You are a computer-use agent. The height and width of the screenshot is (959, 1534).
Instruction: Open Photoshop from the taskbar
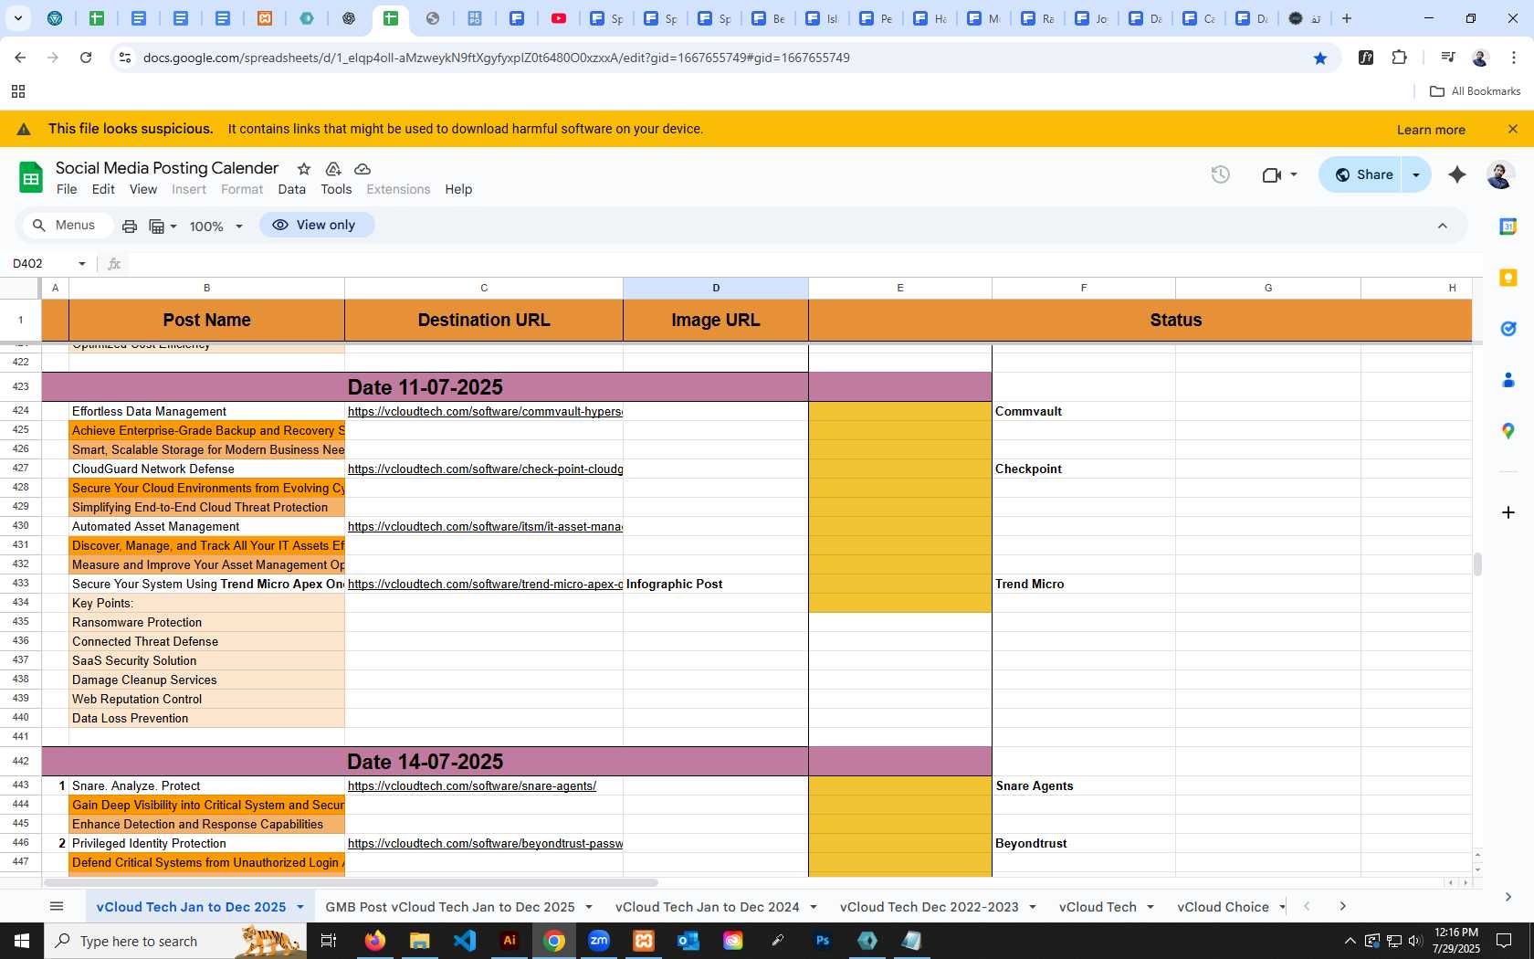pyautogui.click(x=823, y=941)
